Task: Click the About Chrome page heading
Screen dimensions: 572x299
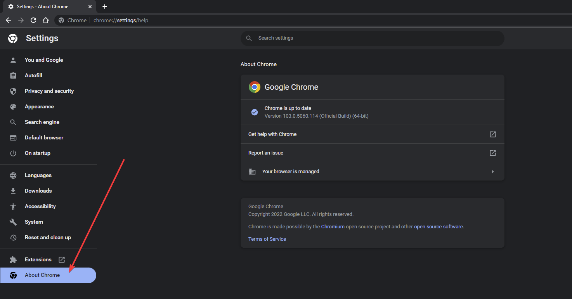Action: (258, 64)
